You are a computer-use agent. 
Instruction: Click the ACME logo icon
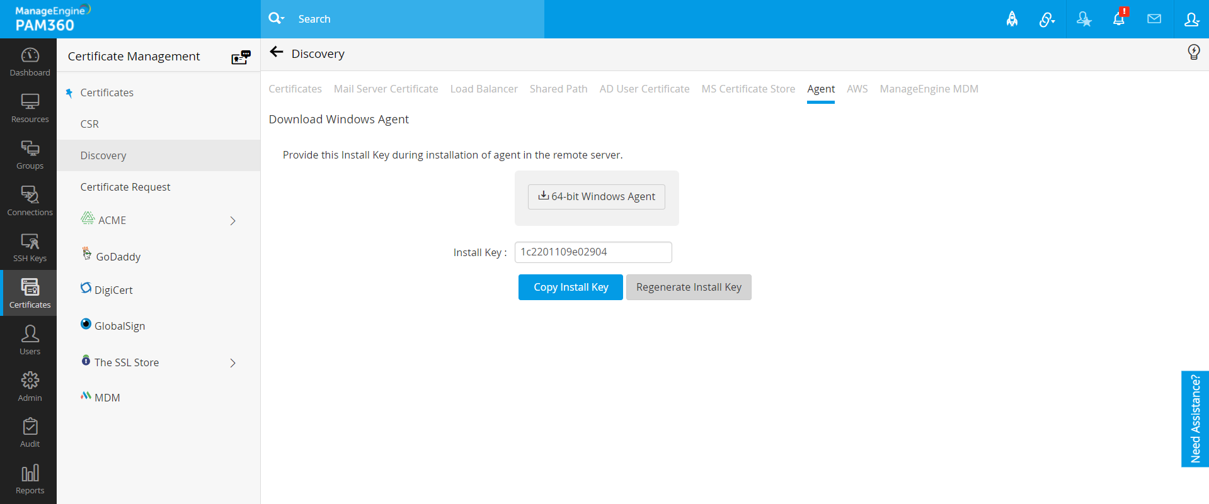tap(88, 218)
